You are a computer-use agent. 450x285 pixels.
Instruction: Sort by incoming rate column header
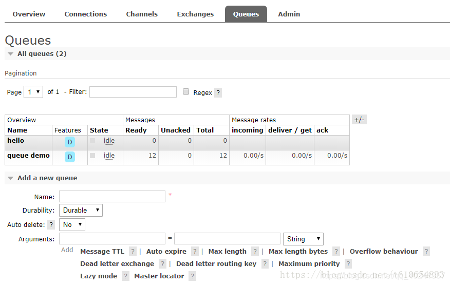[x=248, y=130]
